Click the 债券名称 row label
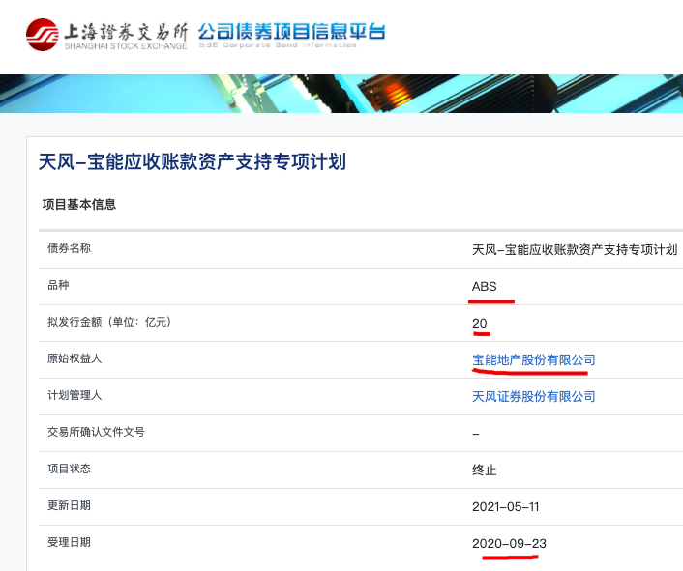 [x=69, y=248]
